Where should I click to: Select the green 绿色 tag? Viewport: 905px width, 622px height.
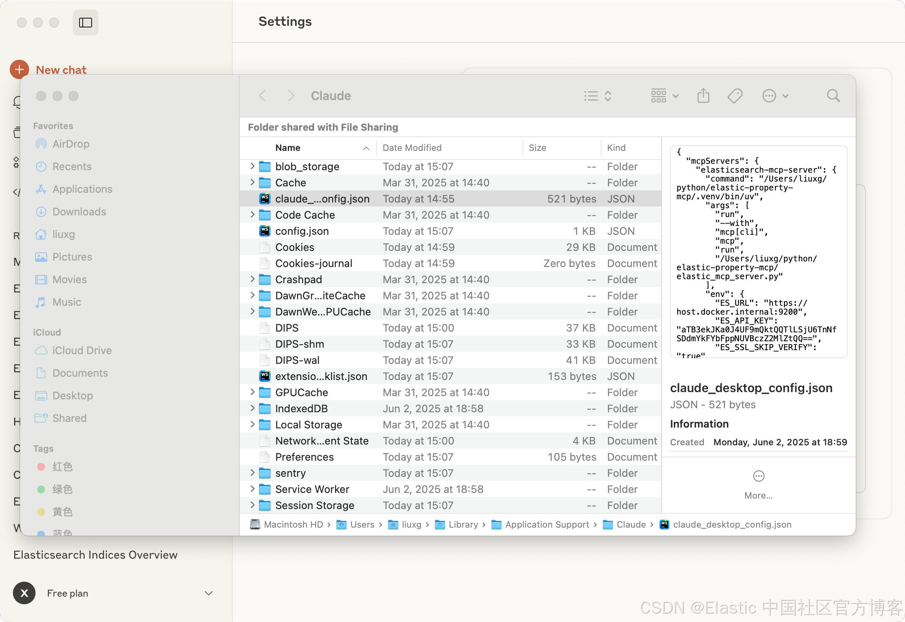(55, 489)
